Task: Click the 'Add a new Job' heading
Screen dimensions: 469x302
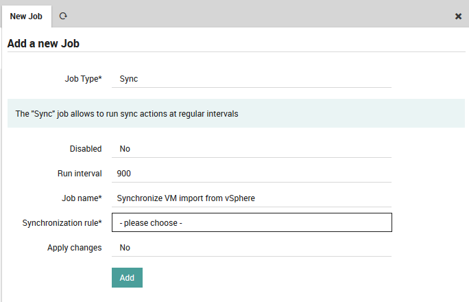Action: coord(43,44)
